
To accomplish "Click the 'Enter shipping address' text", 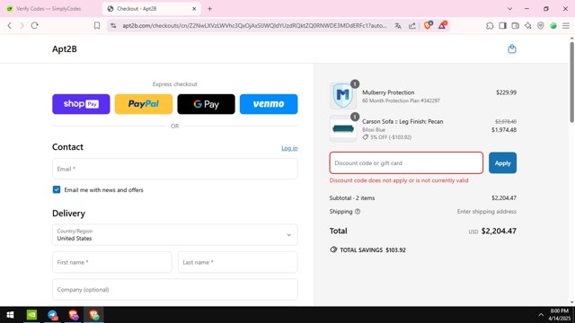I will 487,212.
